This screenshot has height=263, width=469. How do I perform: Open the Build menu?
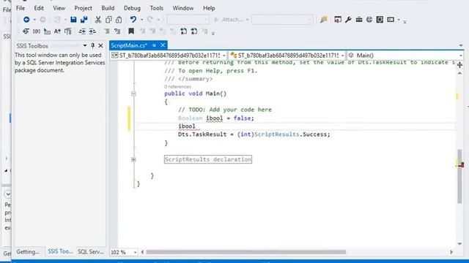108,8
